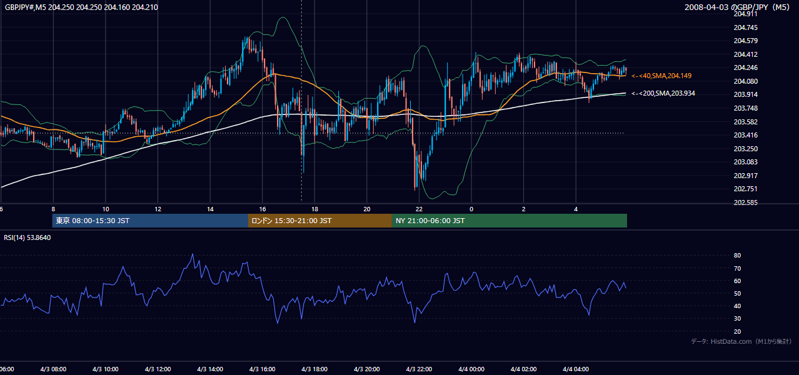This screenshot has height=375, width=799.
Task: Select the ロンドン 15:30-21:00 JST session bar
Action: [x=320, y=221]
